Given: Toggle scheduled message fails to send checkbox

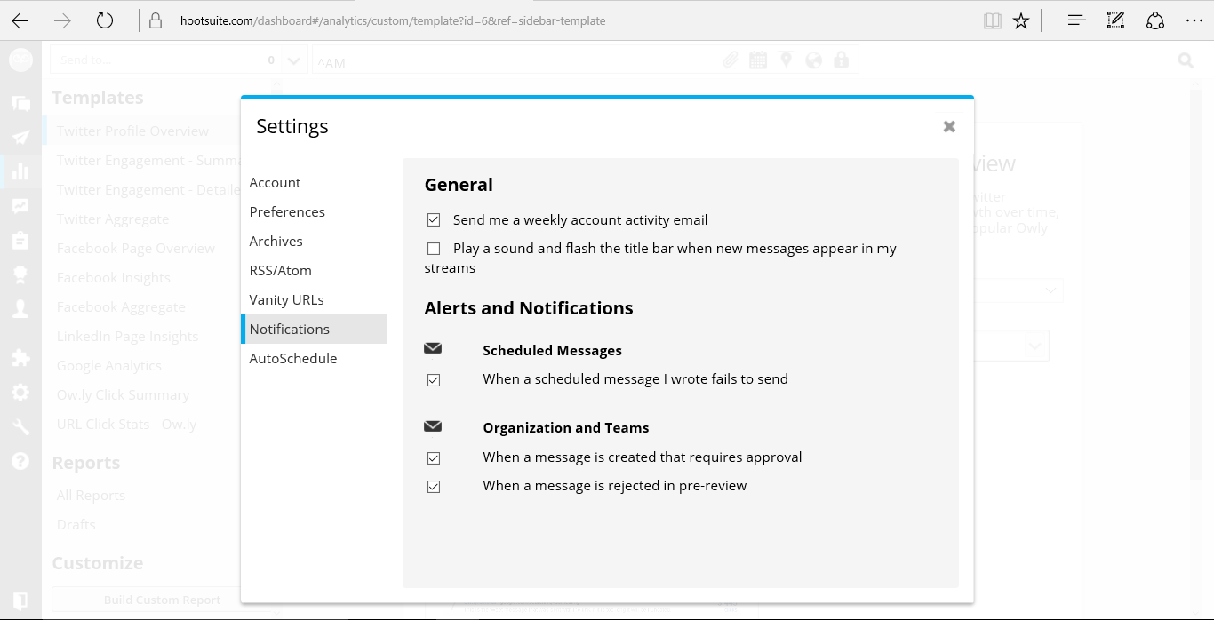Looking at the screenshot, I should pos(434,380).
